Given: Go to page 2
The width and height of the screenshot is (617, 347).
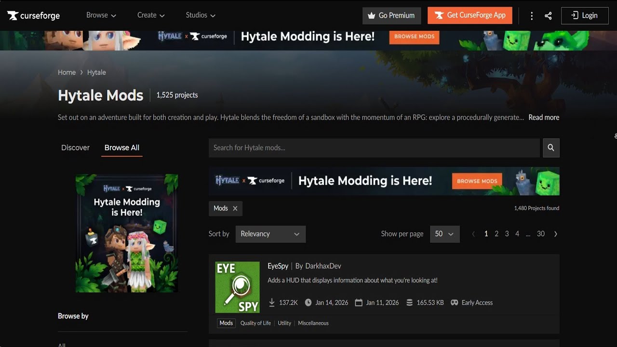Looking at the screenshot, I should 496,234.
